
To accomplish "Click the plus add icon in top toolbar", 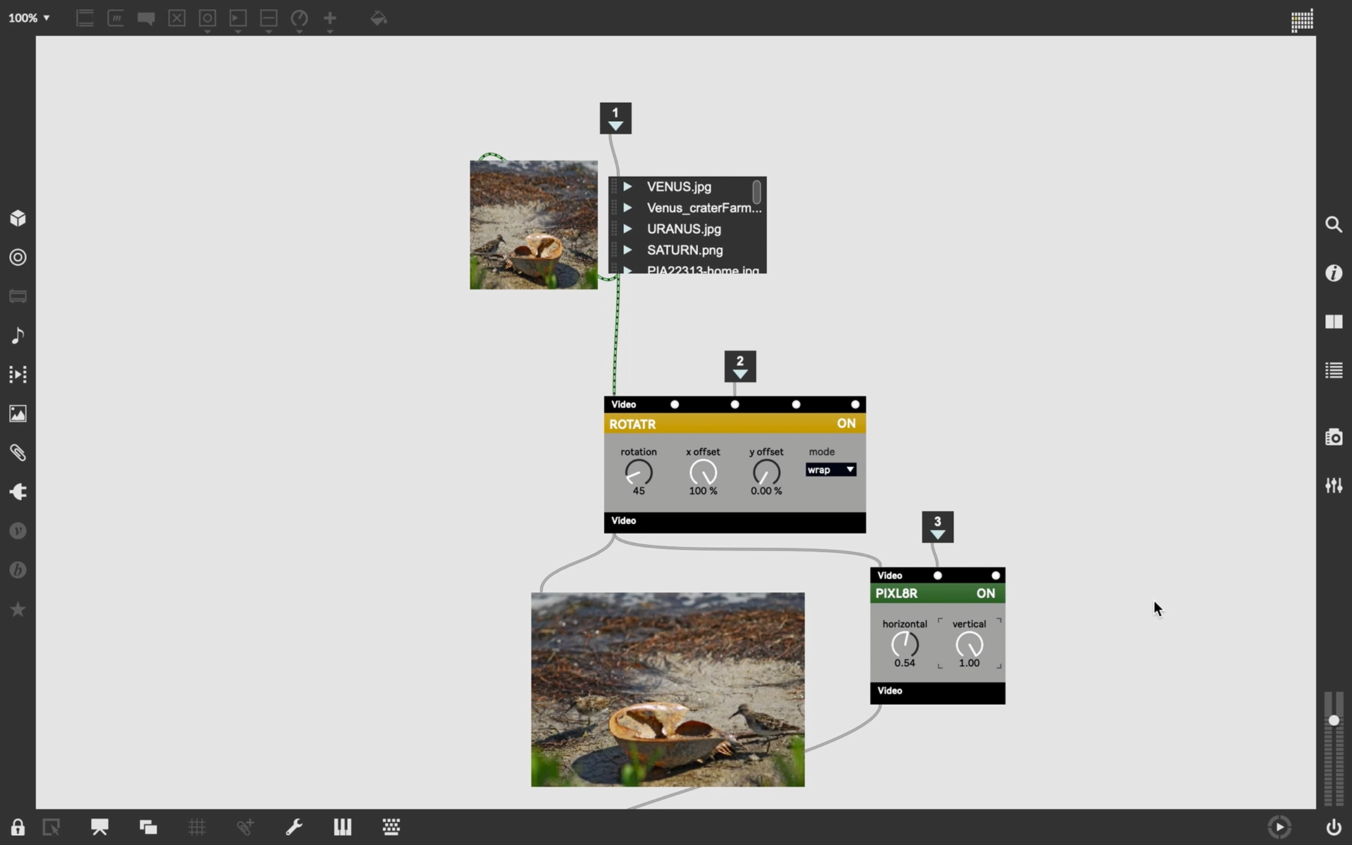I will tap(330, 18).
